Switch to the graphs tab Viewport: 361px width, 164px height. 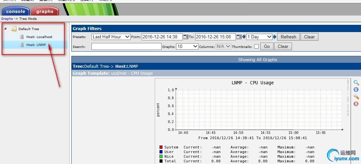click(45, 11)
